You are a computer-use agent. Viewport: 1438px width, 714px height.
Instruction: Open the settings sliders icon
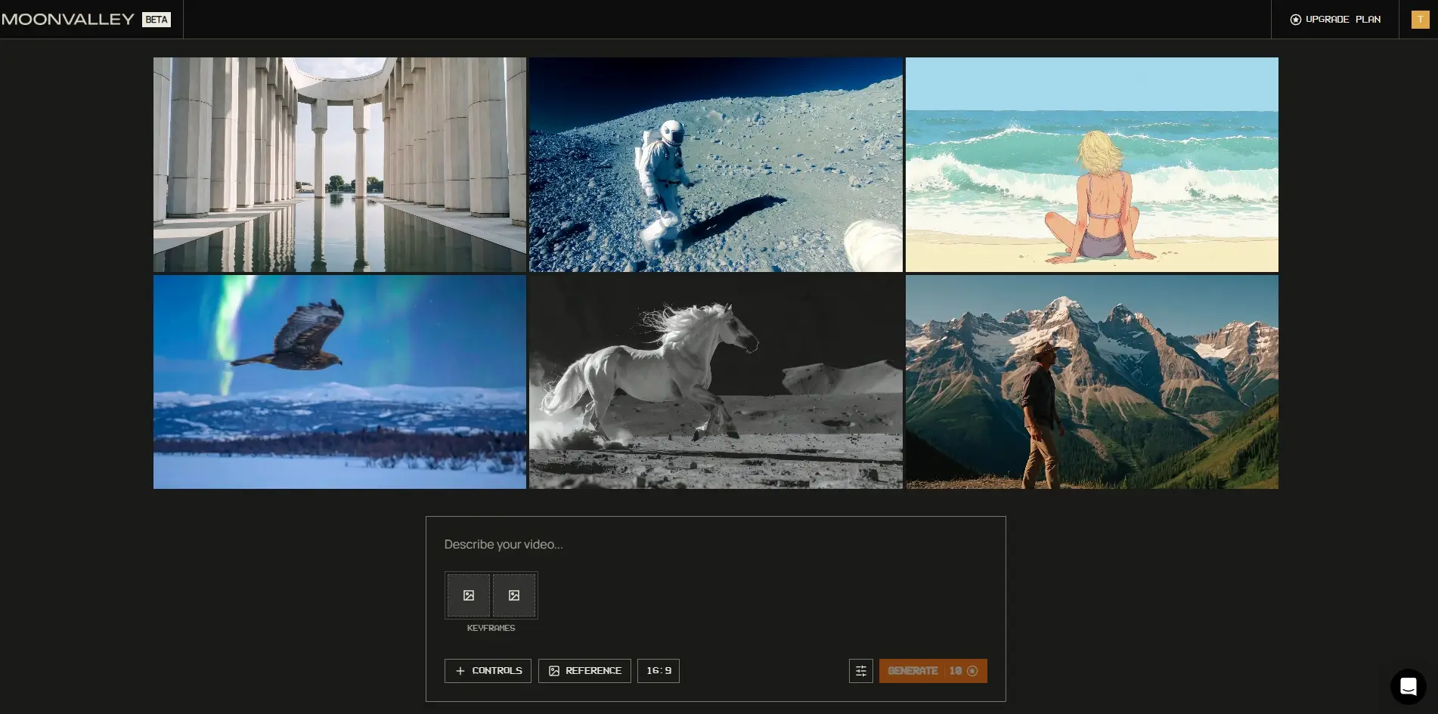coord(861,671)
